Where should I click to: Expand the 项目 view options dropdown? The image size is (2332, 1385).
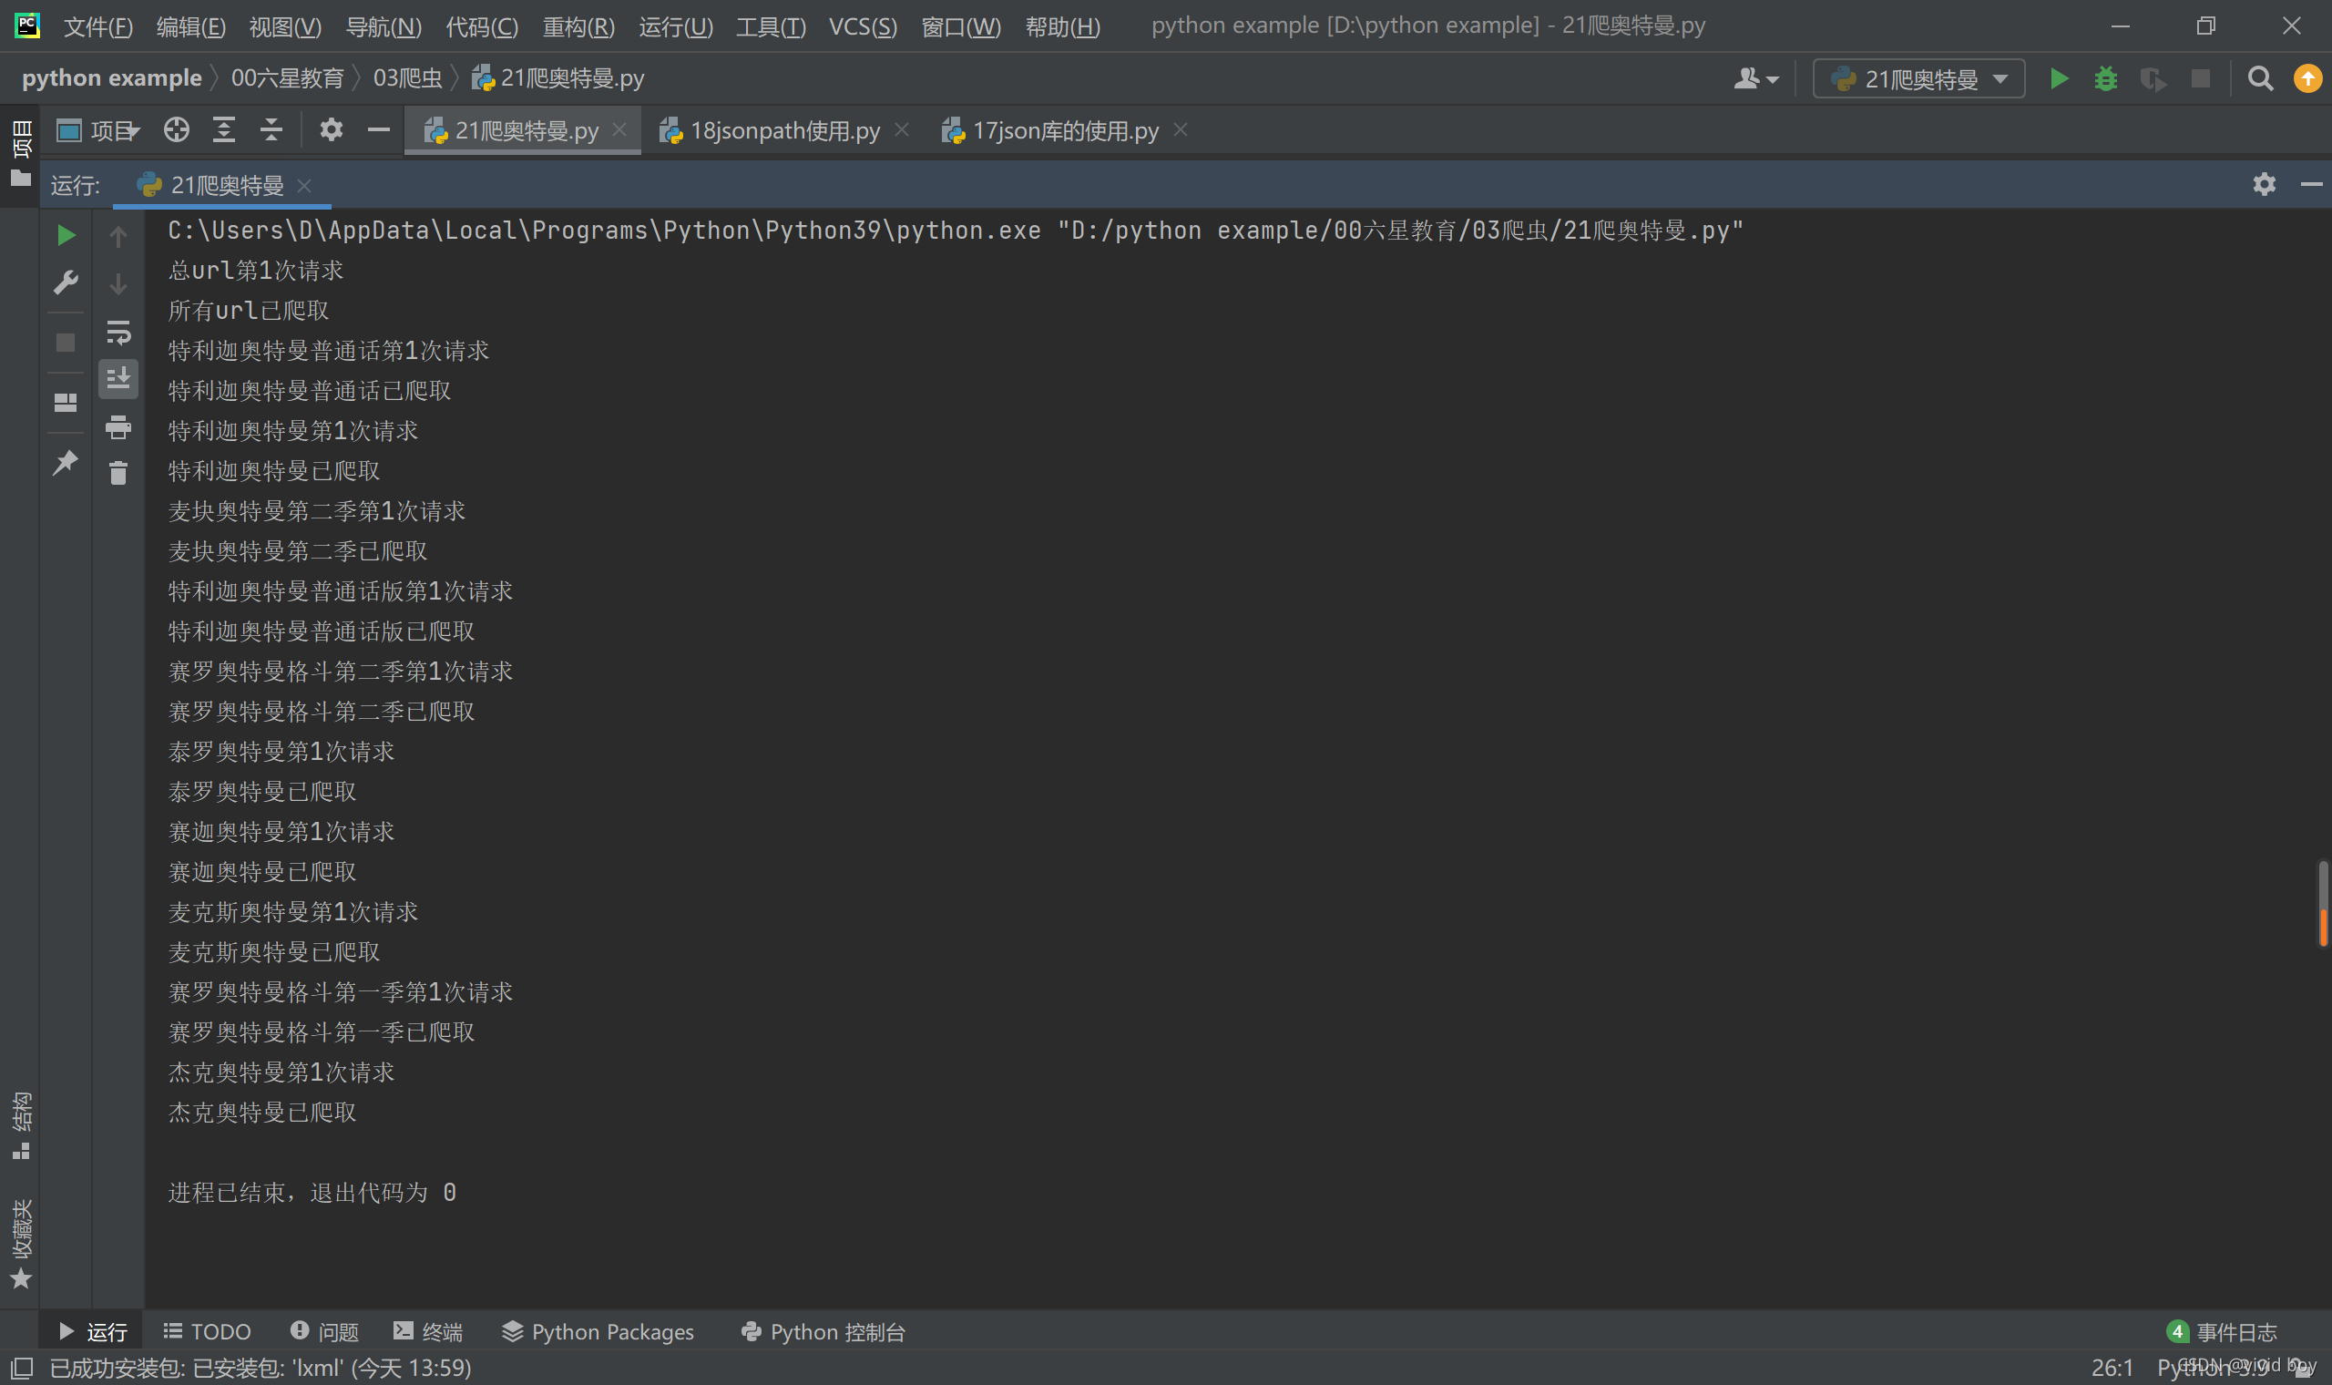point(115,129)
